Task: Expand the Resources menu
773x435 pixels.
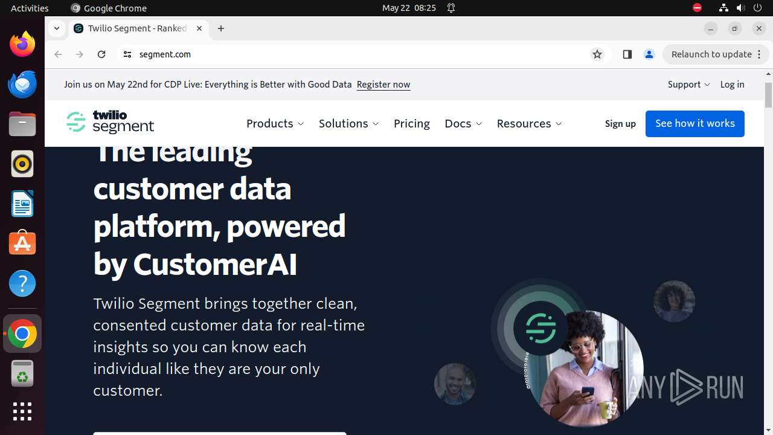Action: click(530, 123)
